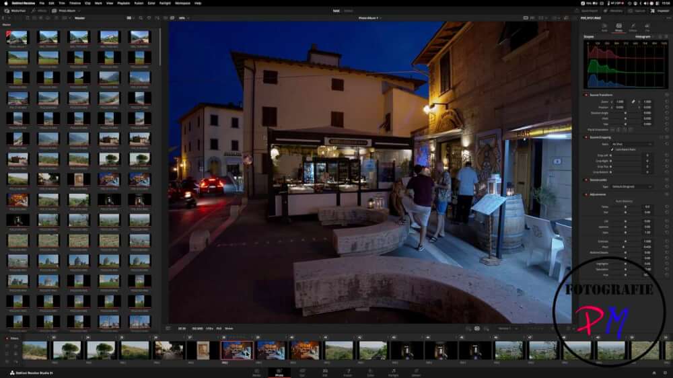This screenshot has height=378, width=673.
Task: Click the link icon between Zoom values
Action: pos(633,102)
